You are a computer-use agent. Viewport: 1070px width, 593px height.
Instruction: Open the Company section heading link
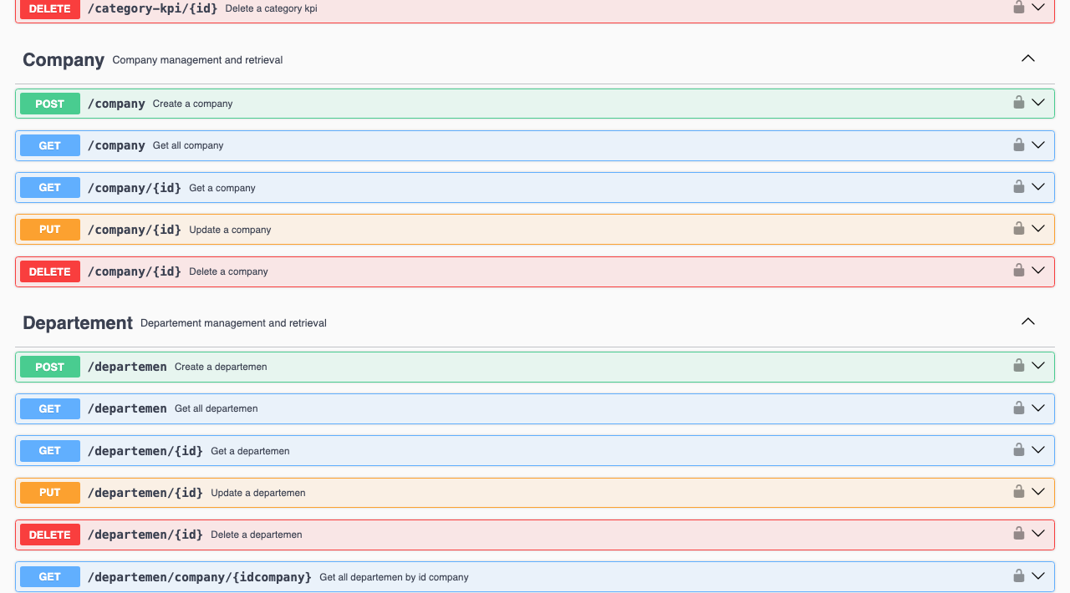[64, 60]
